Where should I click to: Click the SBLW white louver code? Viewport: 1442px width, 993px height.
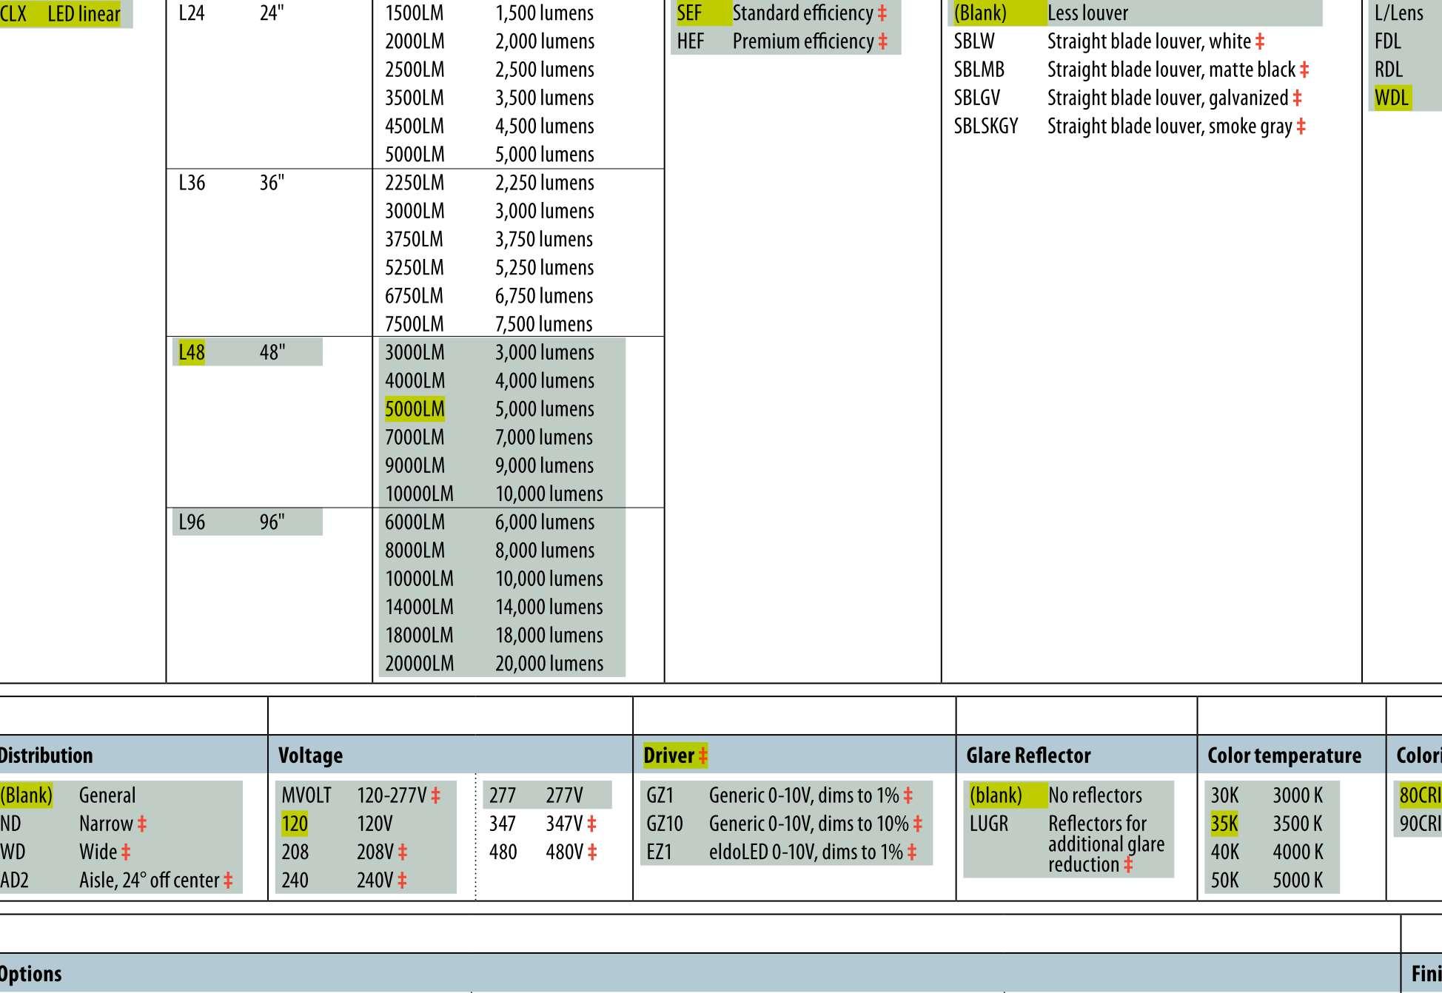coord(974,41)
